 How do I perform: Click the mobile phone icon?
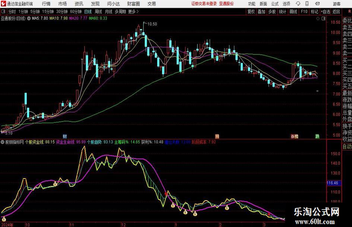307,4
